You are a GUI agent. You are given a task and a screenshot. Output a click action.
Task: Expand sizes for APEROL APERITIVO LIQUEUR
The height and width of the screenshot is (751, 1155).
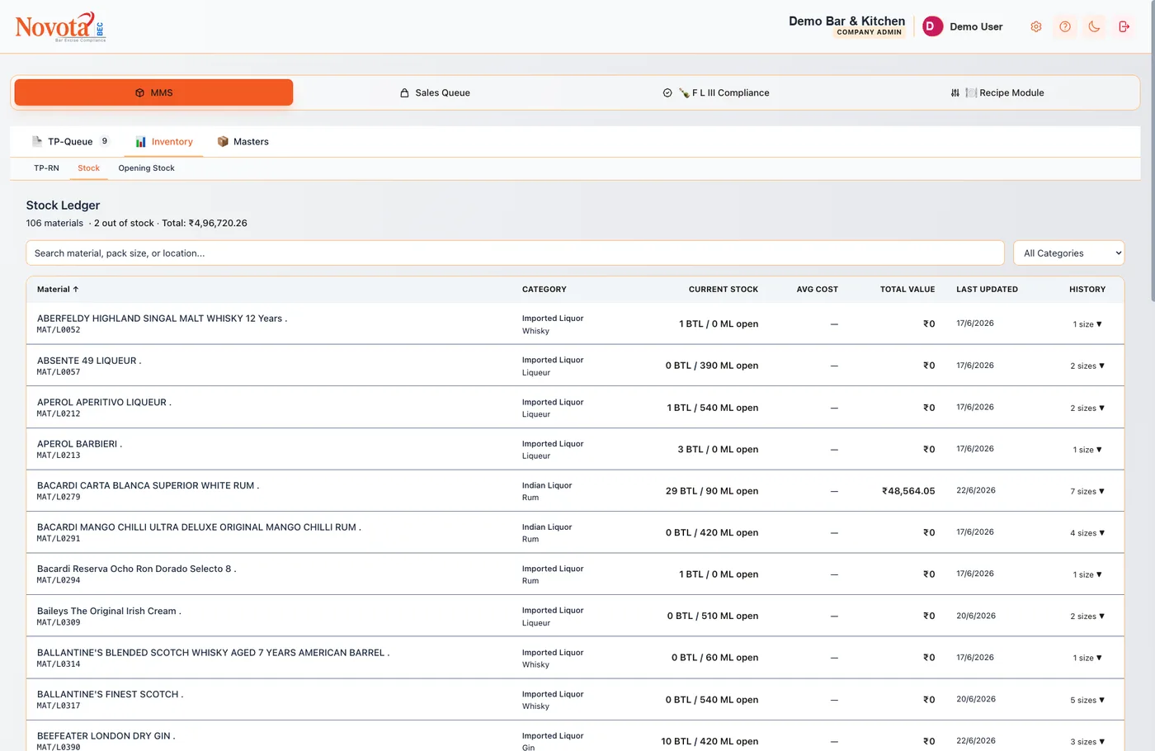tap(1087, 408)
